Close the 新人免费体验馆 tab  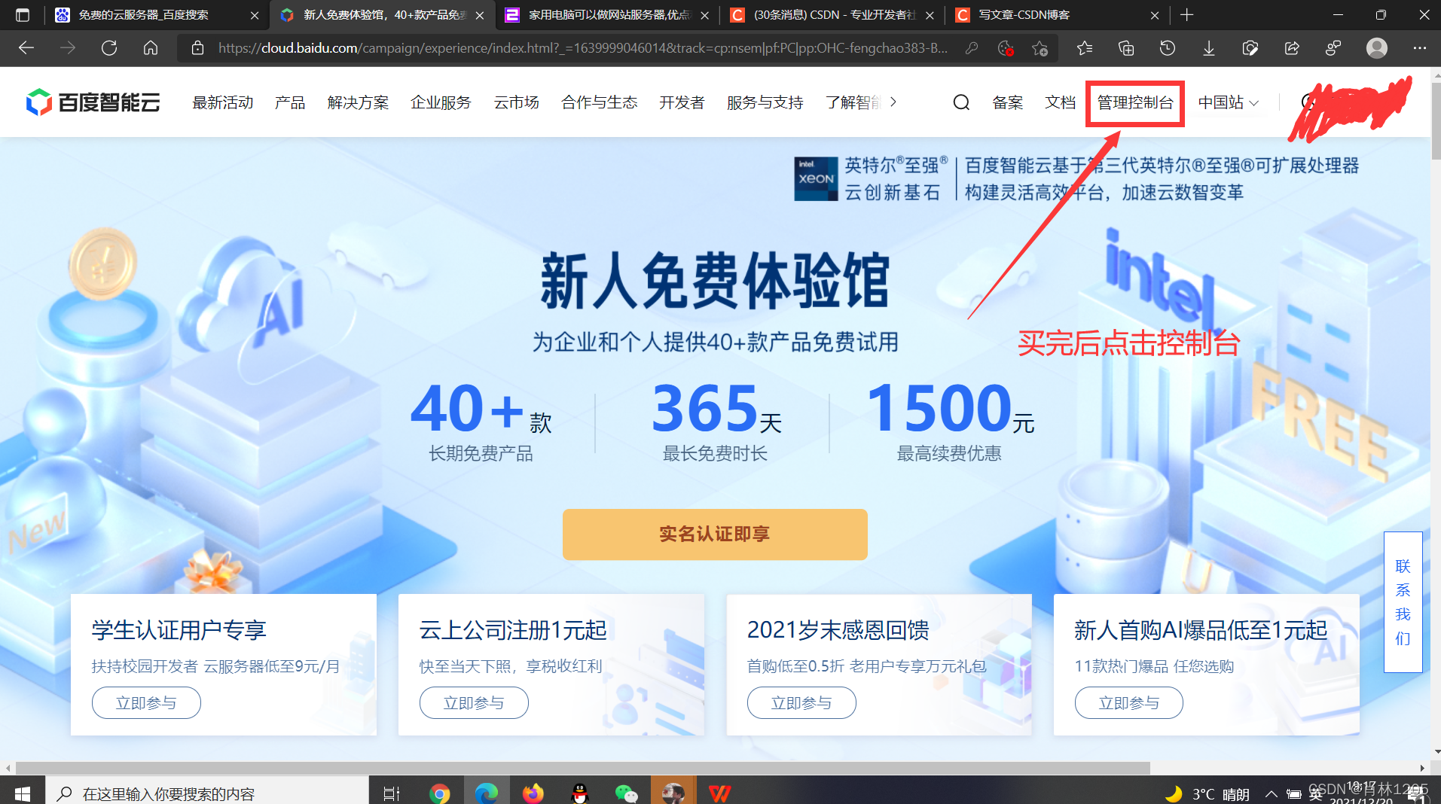click(x=480, y=15)
